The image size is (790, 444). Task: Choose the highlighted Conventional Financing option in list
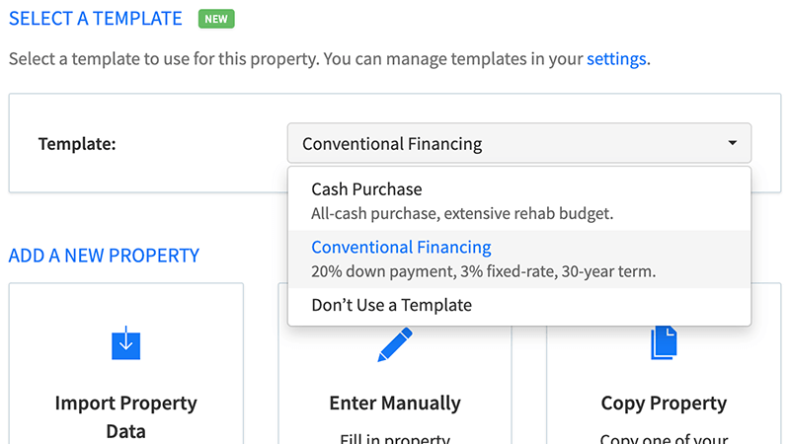519,259
